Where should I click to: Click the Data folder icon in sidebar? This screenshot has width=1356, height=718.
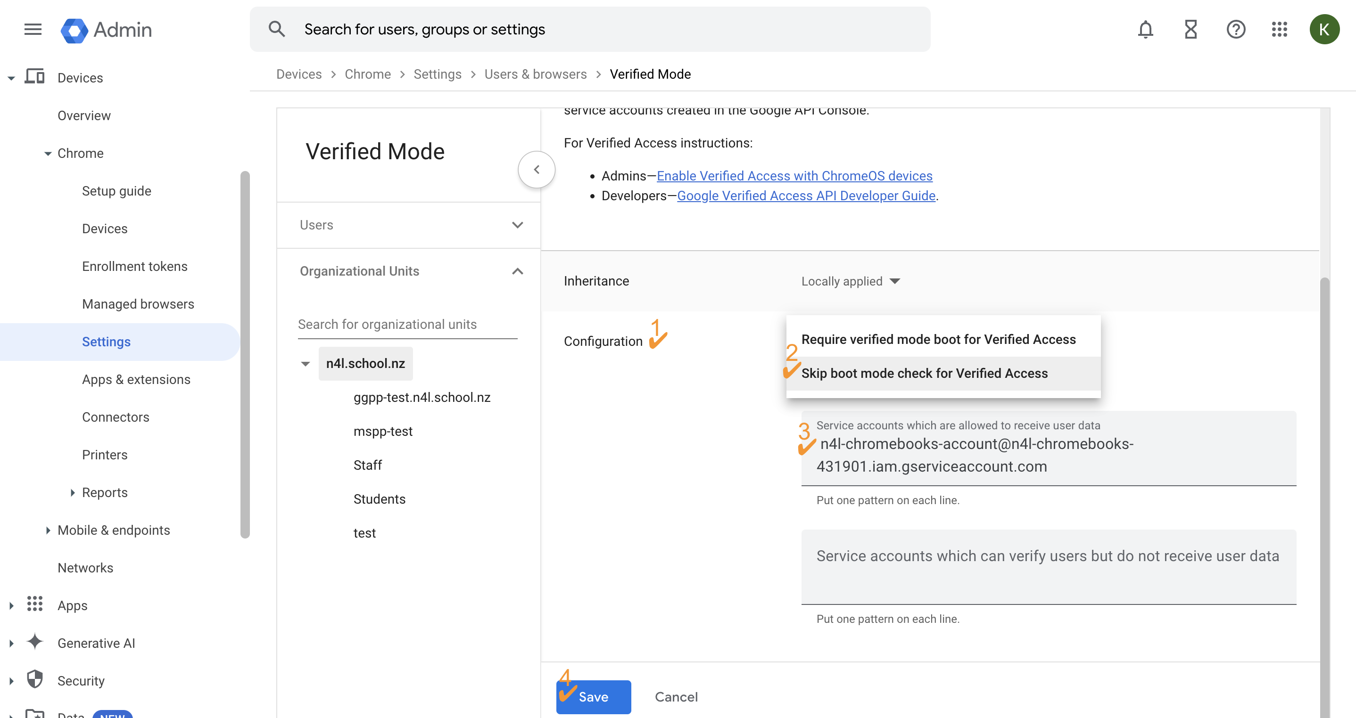tap(35, 714)
